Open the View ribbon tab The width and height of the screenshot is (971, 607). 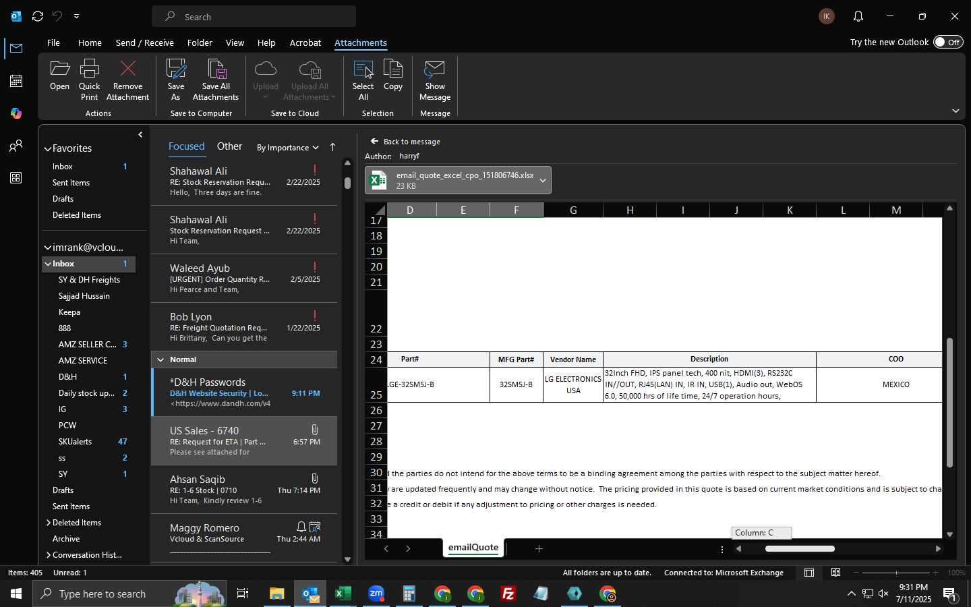[235, 42]
